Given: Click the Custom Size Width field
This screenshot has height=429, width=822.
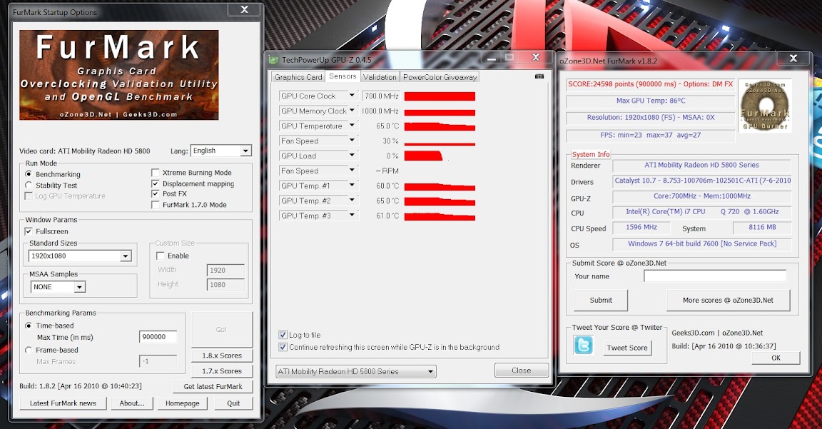Looking at the screenshot, I should pyautogui.click(x=225, y=270).
